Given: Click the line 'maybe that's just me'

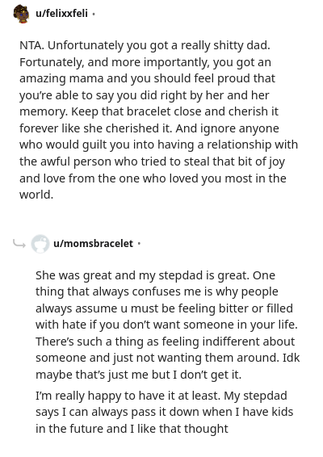Looking at the screenshot, I should click(138, 375).
